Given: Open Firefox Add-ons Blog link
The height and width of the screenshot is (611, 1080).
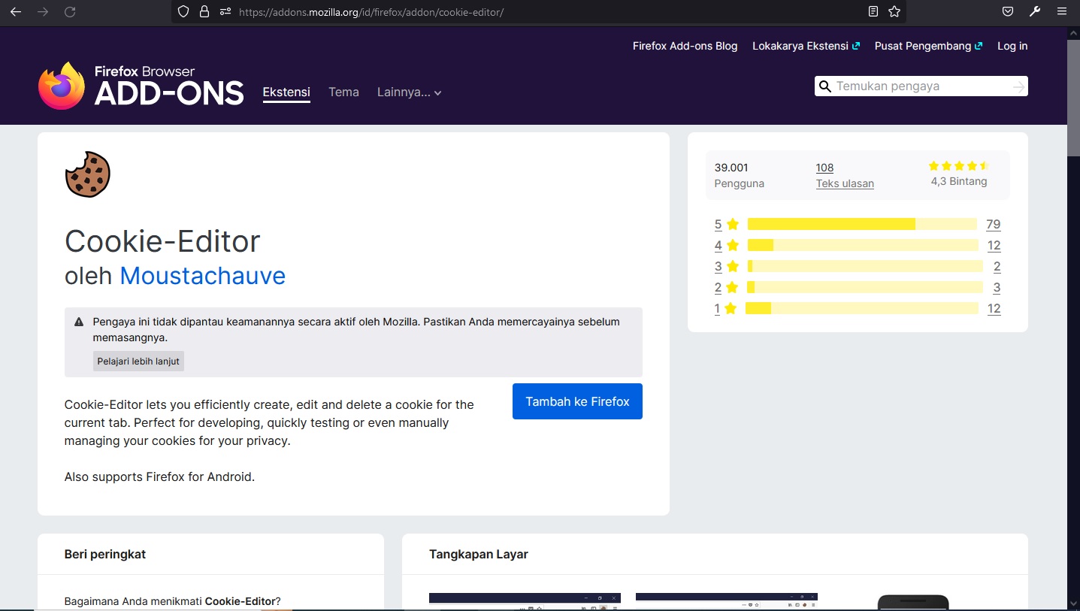Looking at the screenshot, I should coord(685,46).
